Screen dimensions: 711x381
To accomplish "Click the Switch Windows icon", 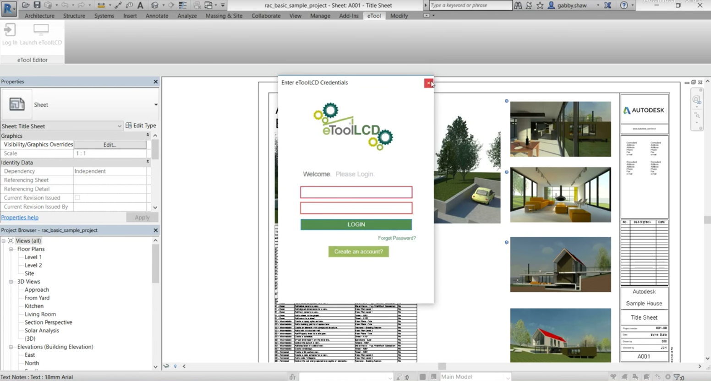I will [x=208, y=5].
